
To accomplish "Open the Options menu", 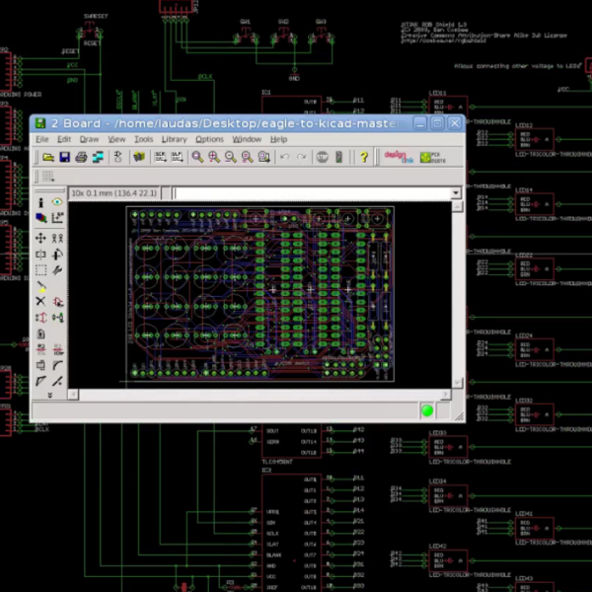I will 209,139.
